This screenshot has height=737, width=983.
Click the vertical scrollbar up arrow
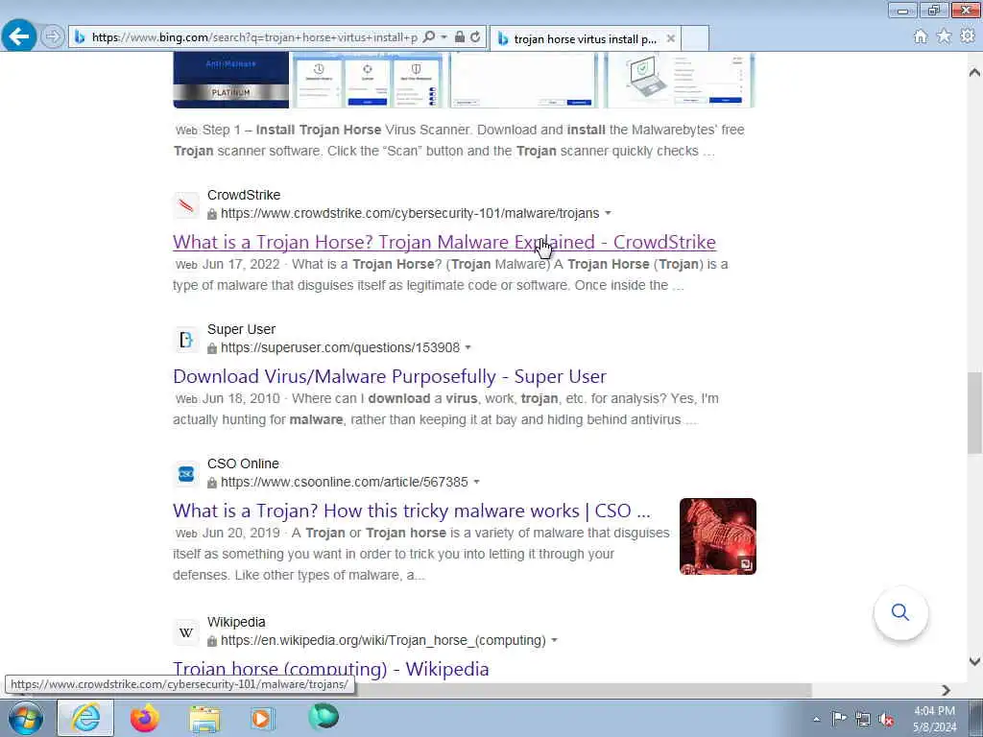[x=974, y=73]
